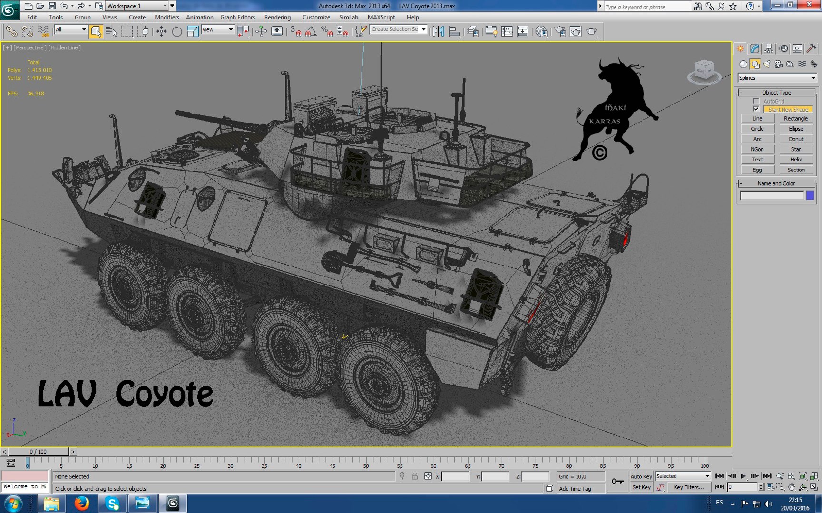Image resolution: width=822 pixels, height=513 pixels.
Task: Open the Rendering menu
Action: coord(277,17)
